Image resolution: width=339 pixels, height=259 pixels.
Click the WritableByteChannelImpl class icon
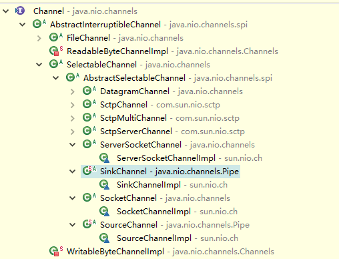[x=56, y=251]
